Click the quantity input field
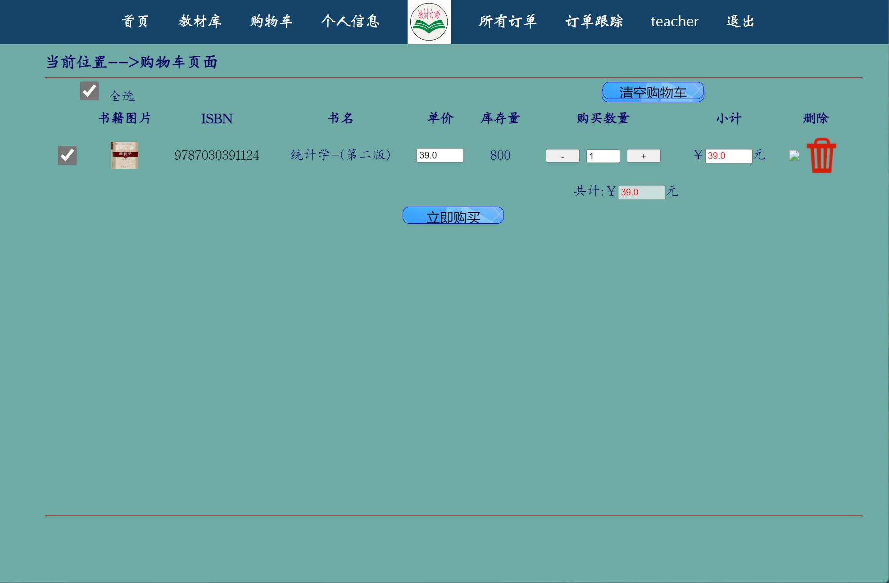889x583 pixels. point(602,156)
